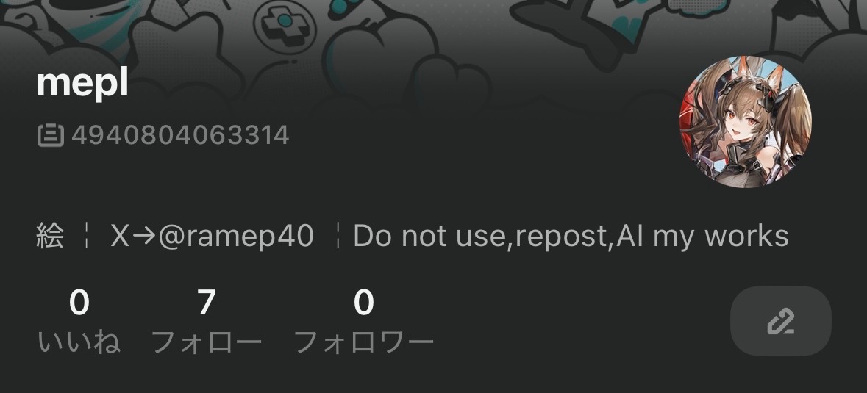The height and width of the screenshot is (393, 867).
Task: Tap the pencil edit profile icon
Action: pyautogui.click(x=781, y=321)
